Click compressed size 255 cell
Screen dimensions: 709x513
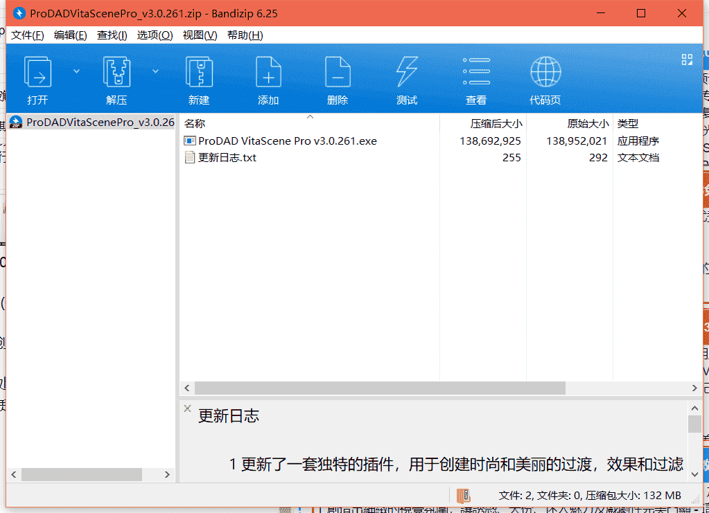512,158
